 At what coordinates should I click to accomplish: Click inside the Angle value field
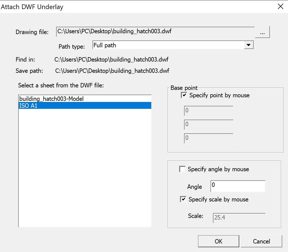237,186
